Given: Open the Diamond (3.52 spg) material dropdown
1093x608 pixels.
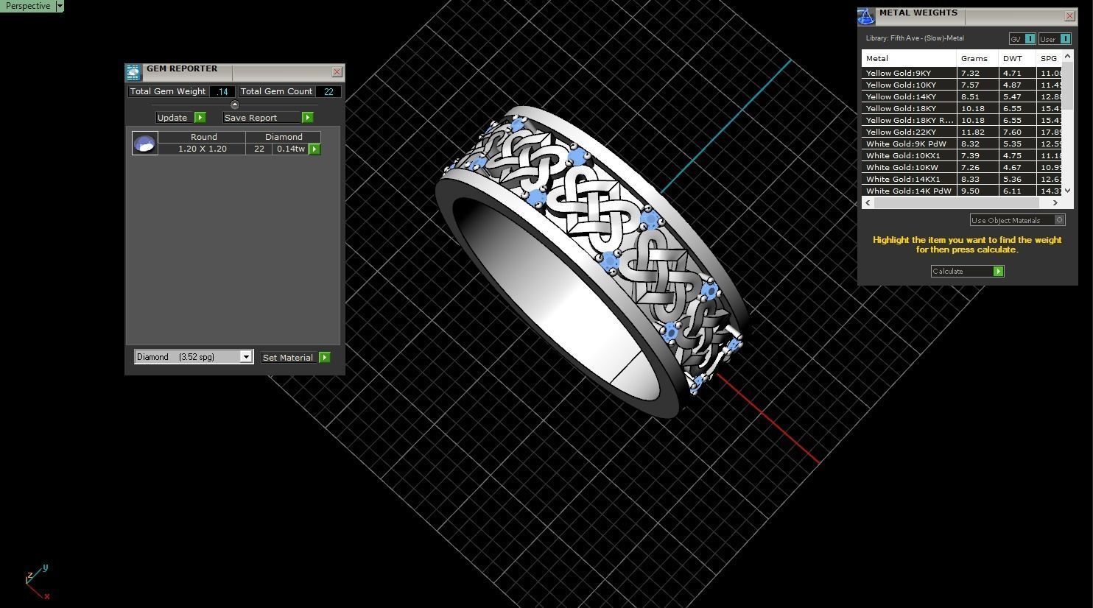Looking at the screenshot, I should 194,357.
